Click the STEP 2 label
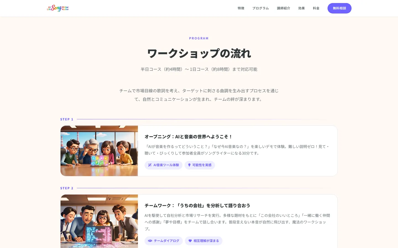398x248 pixels. pyautogui.click(x=67, y=188)
